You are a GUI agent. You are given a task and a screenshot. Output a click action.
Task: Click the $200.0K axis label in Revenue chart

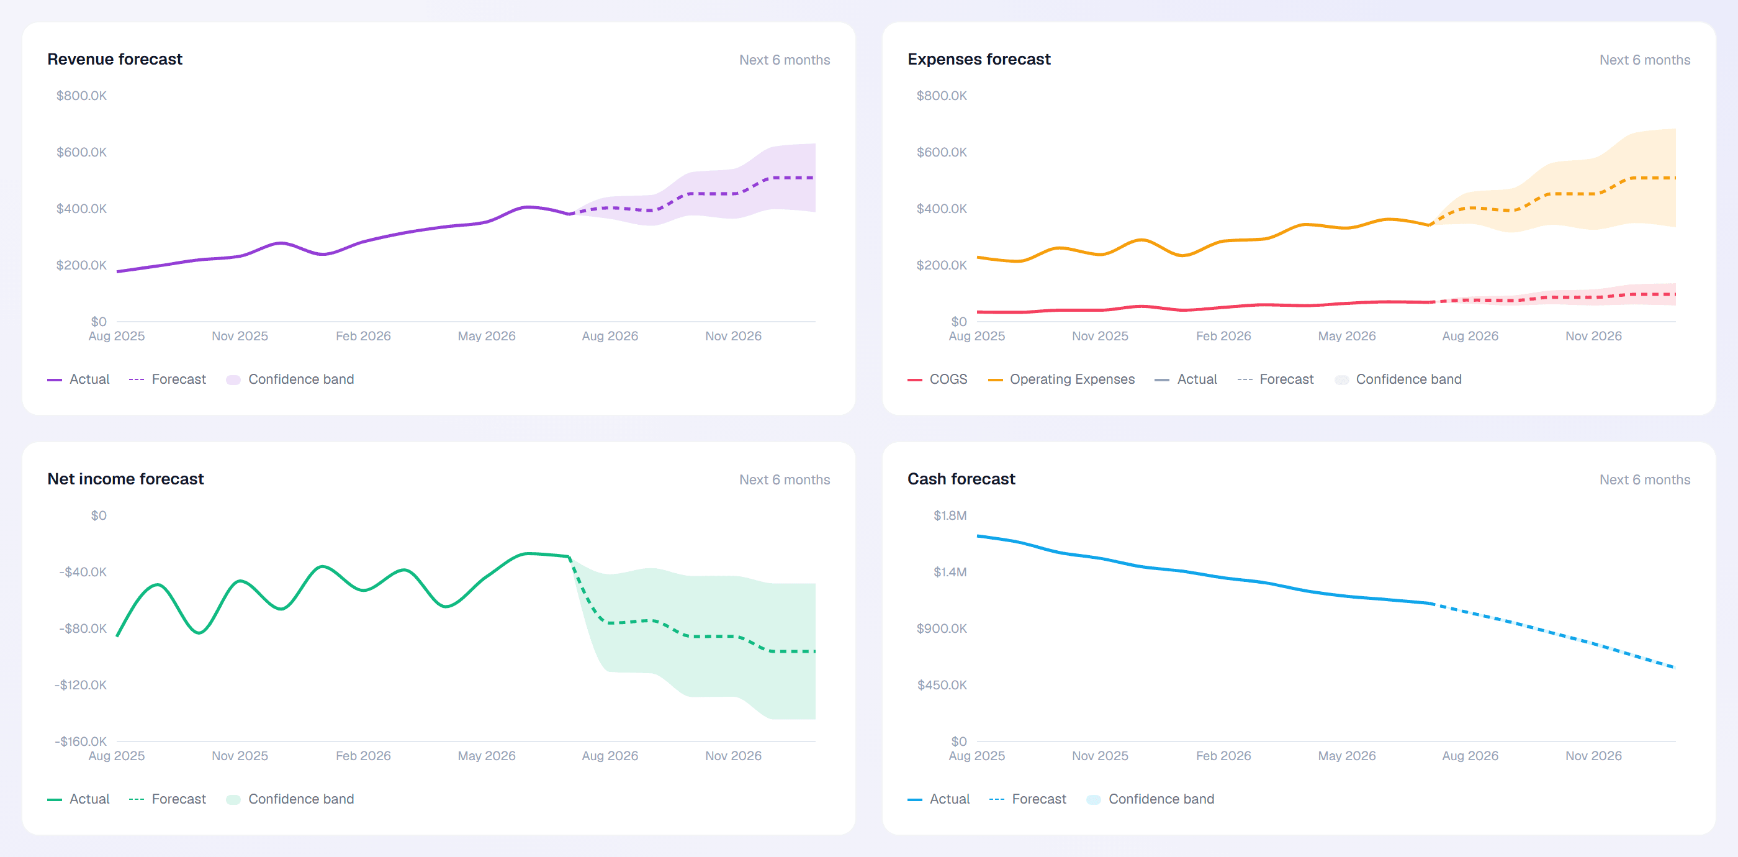click(82, 265)
